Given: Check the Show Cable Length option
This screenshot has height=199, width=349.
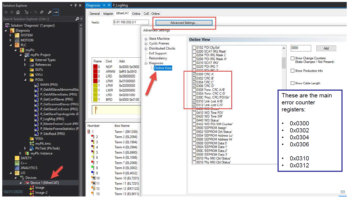Looking at the screenshot, I should [x=293, y=83].
